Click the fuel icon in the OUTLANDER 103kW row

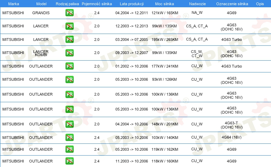click(x=69, y=138)
